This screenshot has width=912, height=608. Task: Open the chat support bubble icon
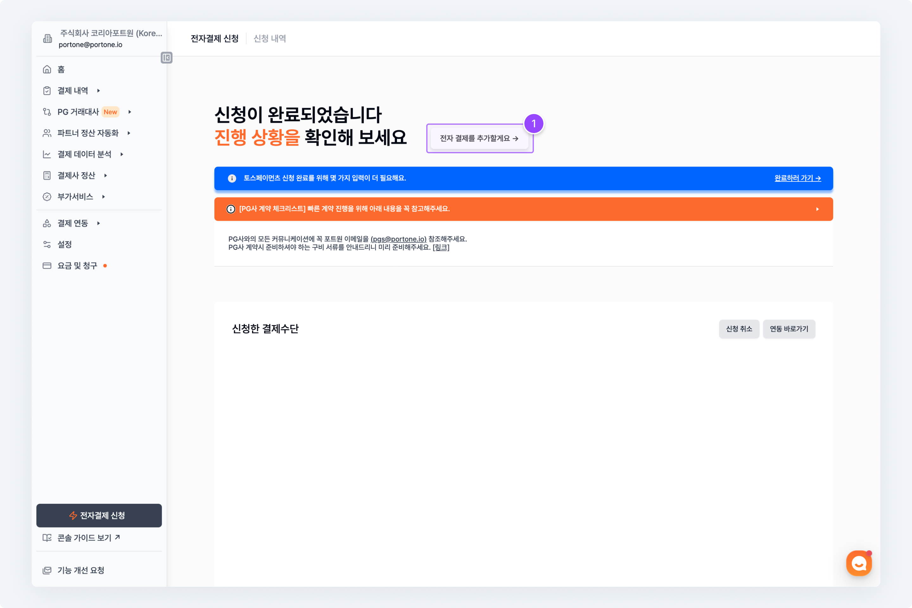(x=858, y=563)
